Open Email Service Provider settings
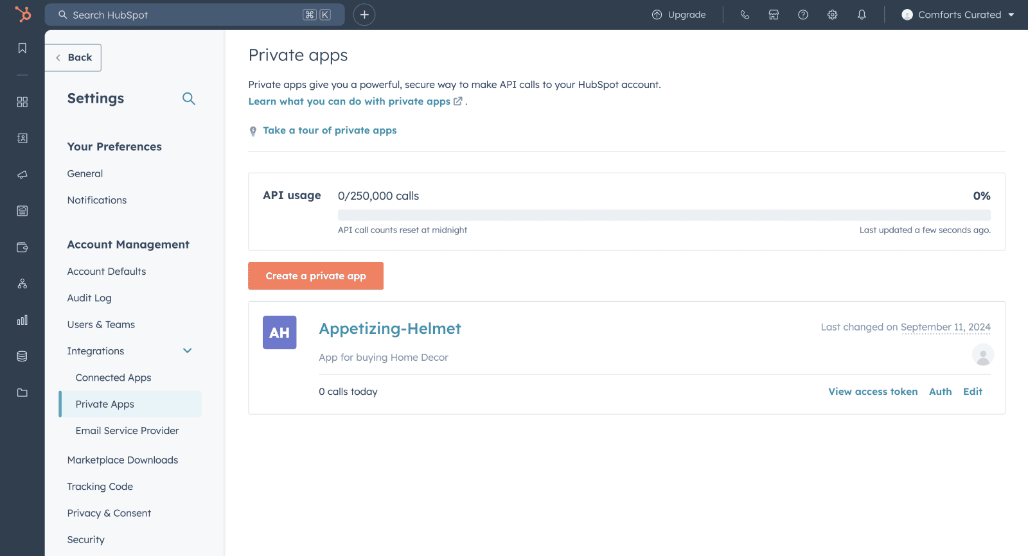This screenshot has height=556, width=1028. pyautogui.click(x=127, y=431)
